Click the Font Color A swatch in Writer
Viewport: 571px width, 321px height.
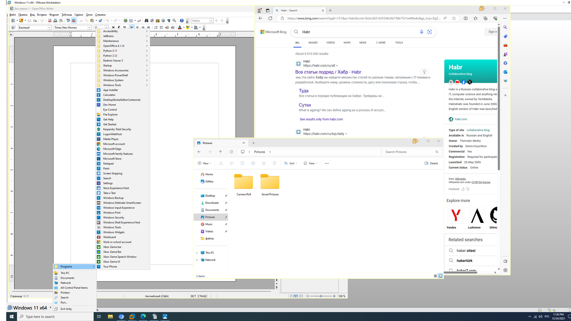[180, 27]
